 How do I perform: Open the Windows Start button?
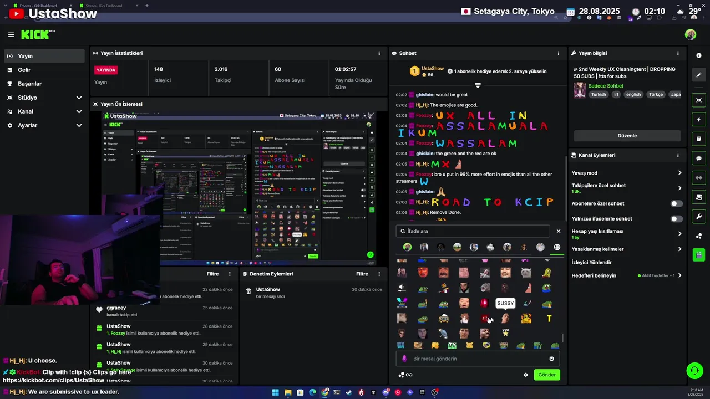pos(275,392)
